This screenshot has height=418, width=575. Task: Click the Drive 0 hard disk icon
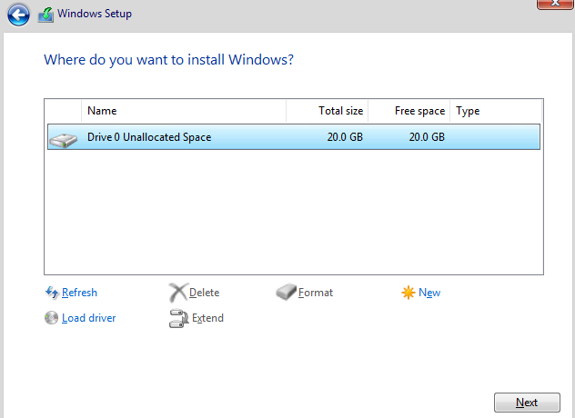point(64,140)
